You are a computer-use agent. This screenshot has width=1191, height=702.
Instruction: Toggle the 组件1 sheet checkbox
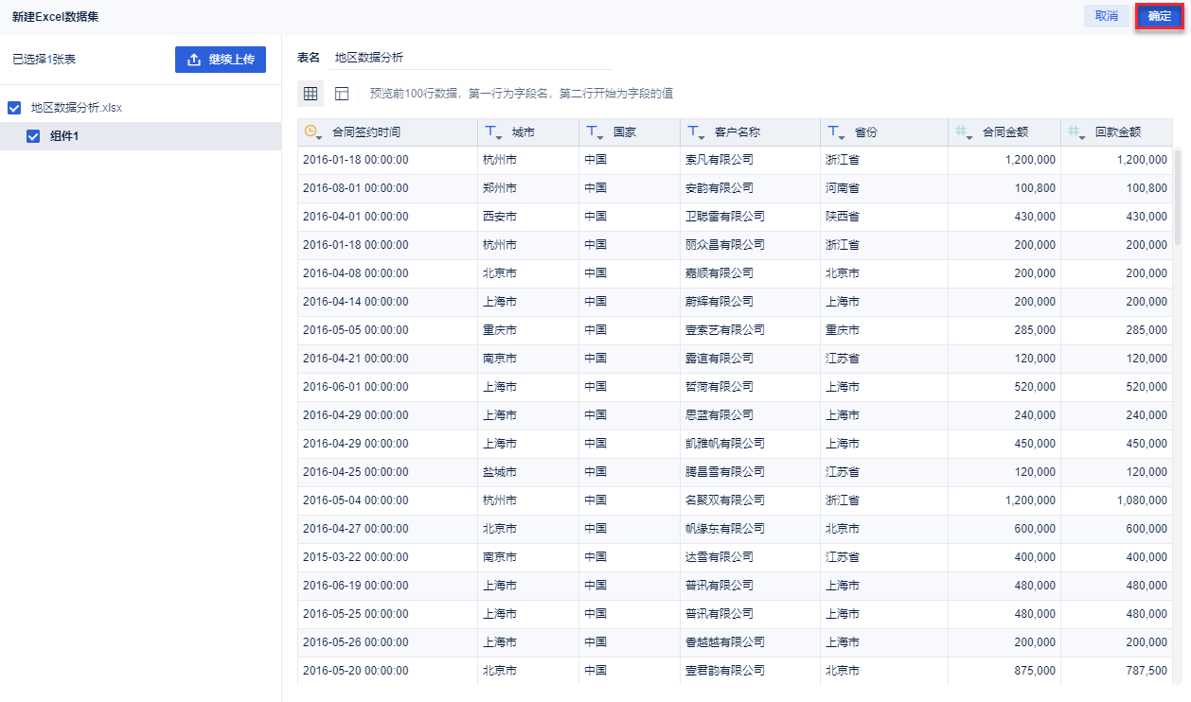pyautogui.click(x=33, y=136)
